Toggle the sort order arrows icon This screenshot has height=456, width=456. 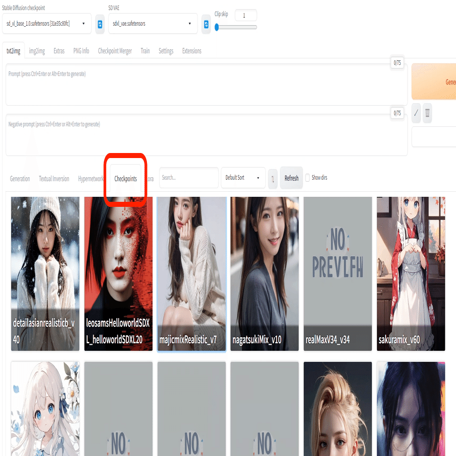click(x=272, y=179)
